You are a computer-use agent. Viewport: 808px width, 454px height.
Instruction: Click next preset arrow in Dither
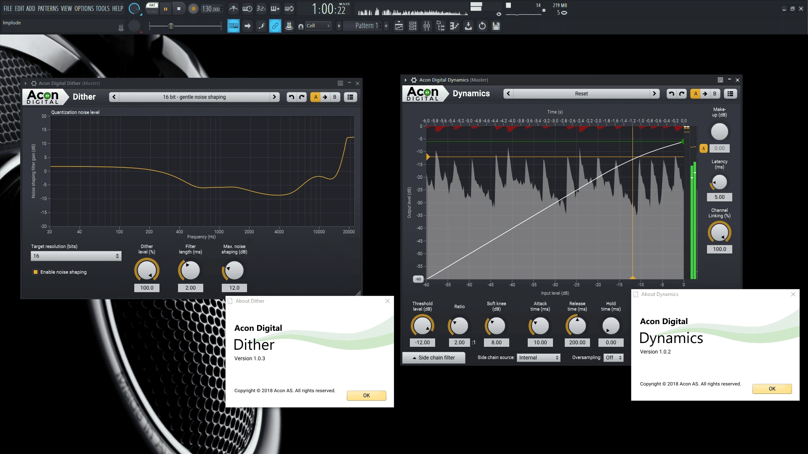274,97
